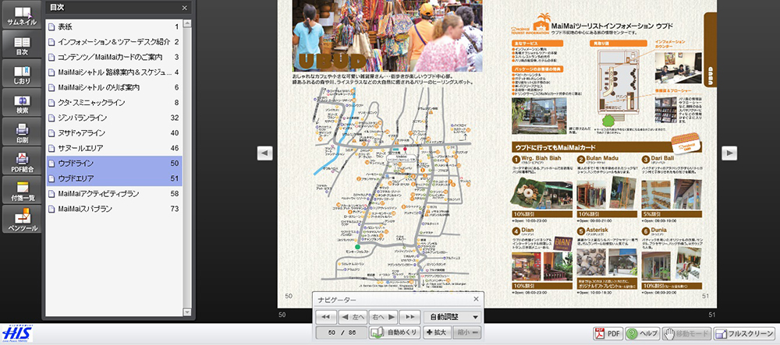The image size is (780, 345).
Task: Go to ジンバランライン in contents
Action: (x=83, y=118)
